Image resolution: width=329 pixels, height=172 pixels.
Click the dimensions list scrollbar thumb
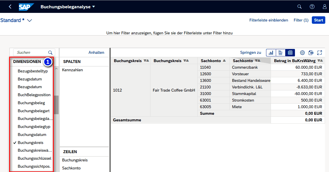point(56,105)
